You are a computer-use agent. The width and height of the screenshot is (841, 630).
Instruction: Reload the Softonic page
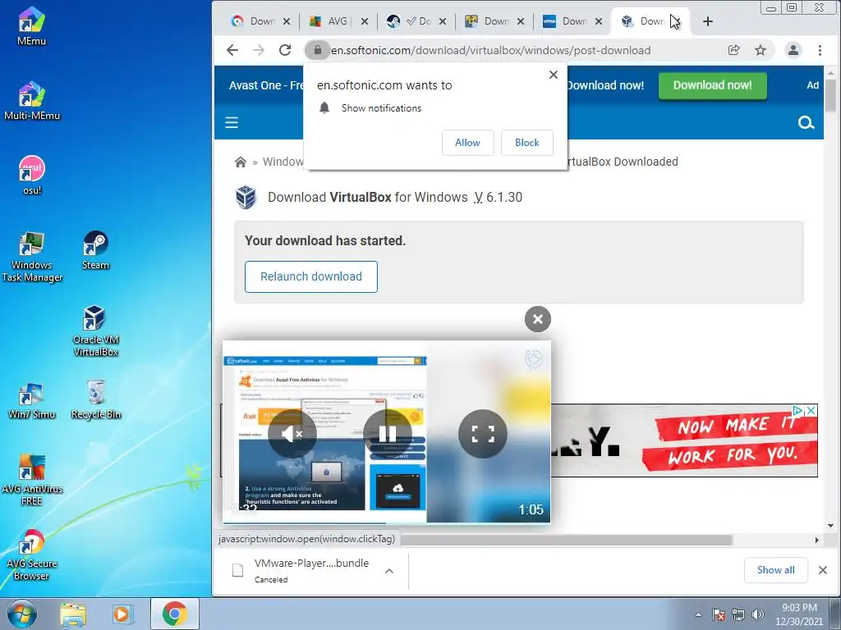coord(285,50)
